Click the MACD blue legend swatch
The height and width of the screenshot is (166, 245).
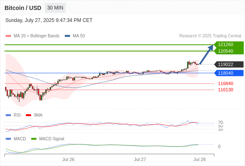(8, 139)
